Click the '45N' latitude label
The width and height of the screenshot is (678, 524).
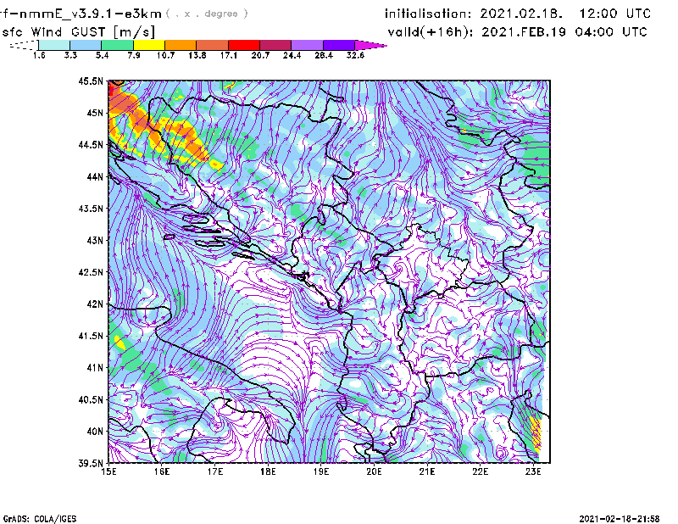95,113
